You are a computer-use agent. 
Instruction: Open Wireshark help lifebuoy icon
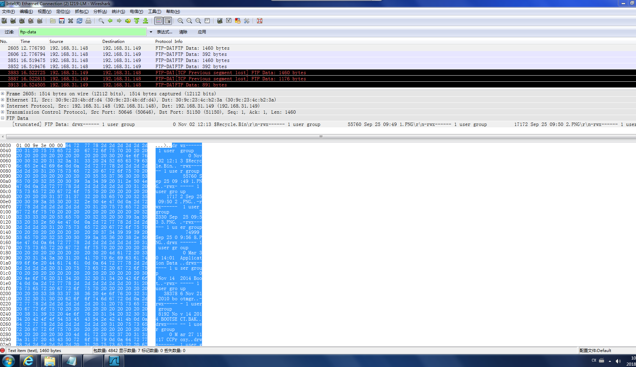coord(259,21)
